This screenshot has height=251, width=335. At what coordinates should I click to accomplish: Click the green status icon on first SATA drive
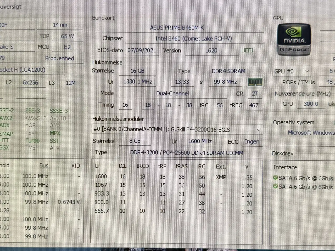coord(275,178)
